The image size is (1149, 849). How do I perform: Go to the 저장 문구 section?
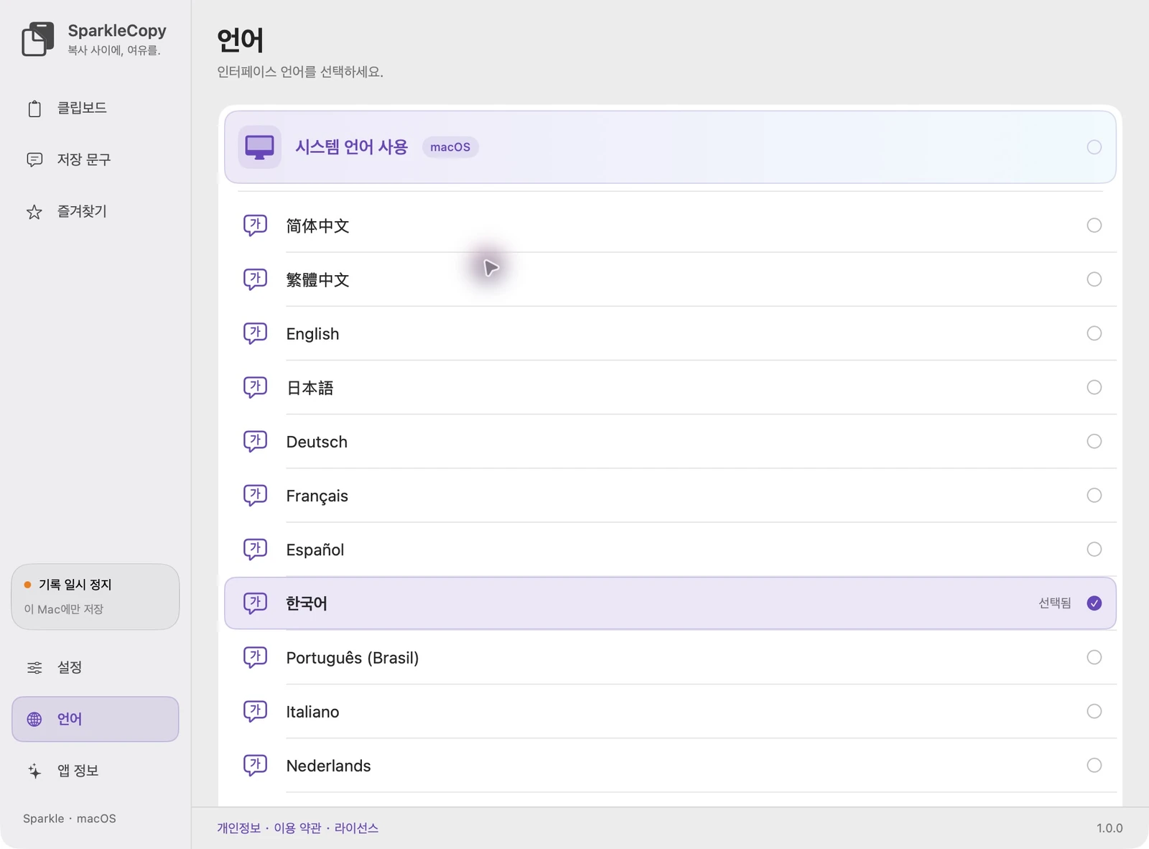(x=95, y=159)
